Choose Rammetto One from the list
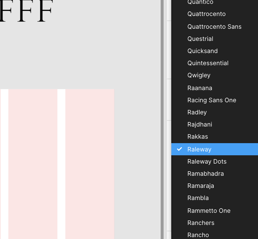Image resolution: width=258 pixels, height=239 pixels. [x=209, y=211]
